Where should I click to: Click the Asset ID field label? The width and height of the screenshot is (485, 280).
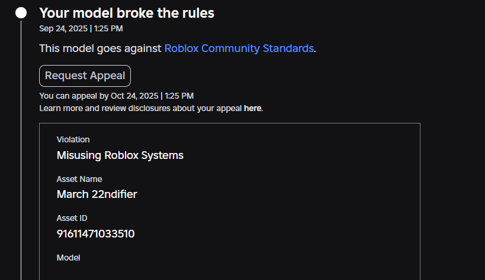point(72,218)
